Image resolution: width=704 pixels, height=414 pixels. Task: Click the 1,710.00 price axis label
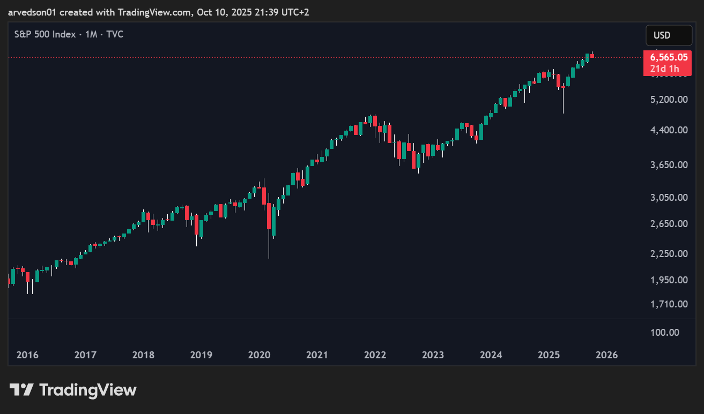point(669,304)
